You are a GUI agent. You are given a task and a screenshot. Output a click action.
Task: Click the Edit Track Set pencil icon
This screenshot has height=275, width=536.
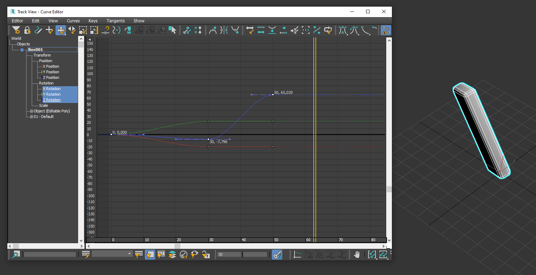pos(86,254)
